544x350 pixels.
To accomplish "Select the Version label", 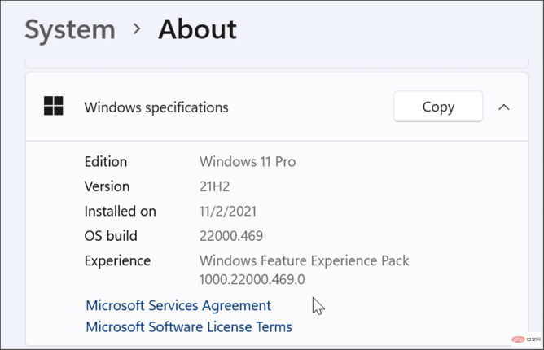I will (107, 186).
